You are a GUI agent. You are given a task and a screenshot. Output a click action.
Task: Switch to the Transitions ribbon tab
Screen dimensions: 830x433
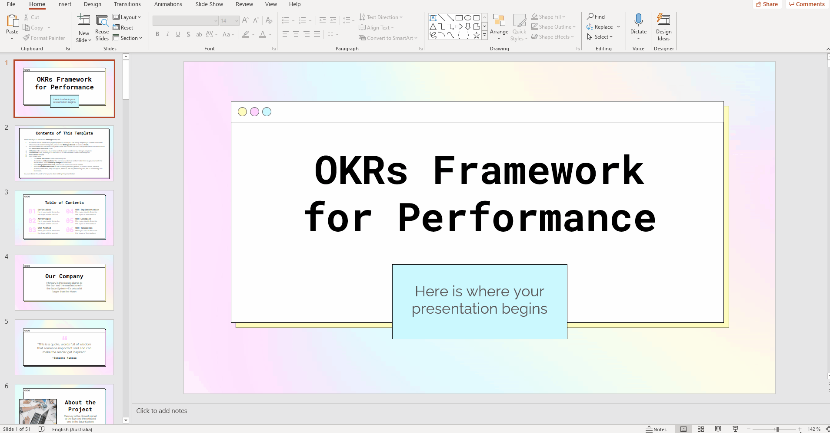[x=127, y=4]
